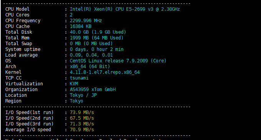Click the CPU Model value Intel(R) Xeon(R) text
This screenshot has width=261, height=140.
pos(91,9)
